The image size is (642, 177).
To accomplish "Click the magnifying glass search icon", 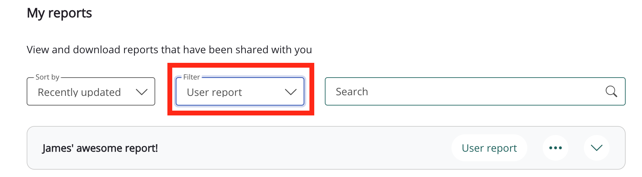I will tap(611, 91).
